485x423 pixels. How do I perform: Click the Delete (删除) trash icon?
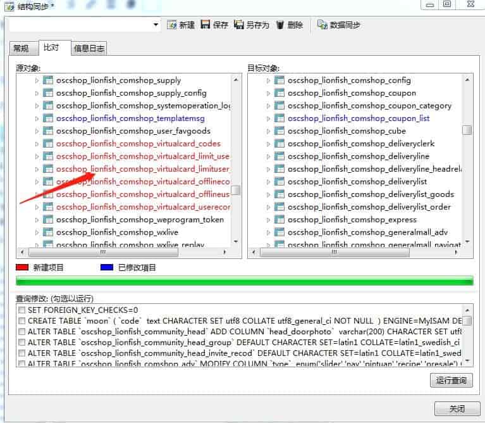coord(280,25)
